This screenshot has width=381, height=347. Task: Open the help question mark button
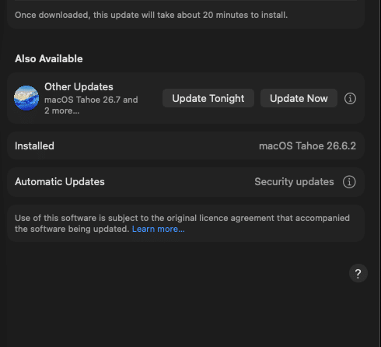(x=358, y=273)
